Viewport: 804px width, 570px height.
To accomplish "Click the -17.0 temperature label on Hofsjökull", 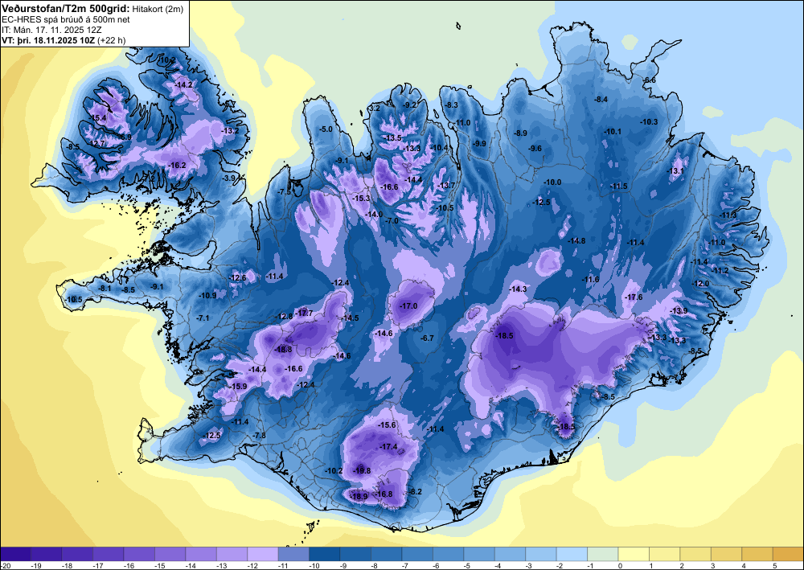I will (408, 306).
